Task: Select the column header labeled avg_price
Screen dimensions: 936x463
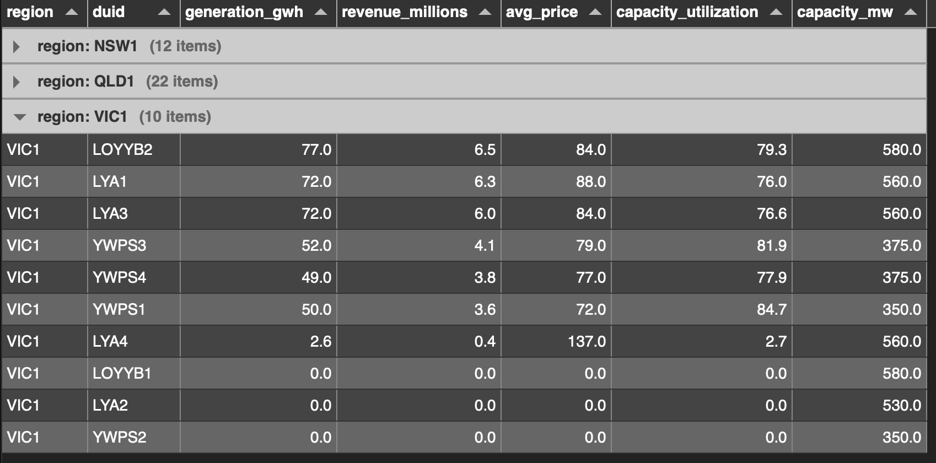Action: (543, 12)
